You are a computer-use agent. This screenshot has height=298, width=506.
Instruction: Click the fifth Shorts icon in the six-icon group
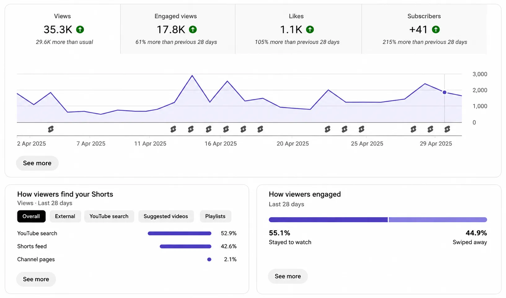[x=243, y=129]
